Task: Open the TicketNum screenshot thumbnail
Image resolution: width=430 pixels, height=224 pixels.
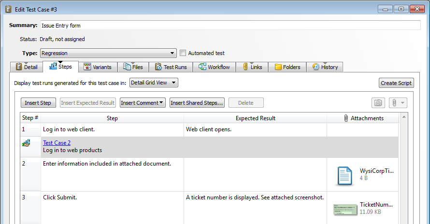Action: pyautogui.click(x=345, y=209)
